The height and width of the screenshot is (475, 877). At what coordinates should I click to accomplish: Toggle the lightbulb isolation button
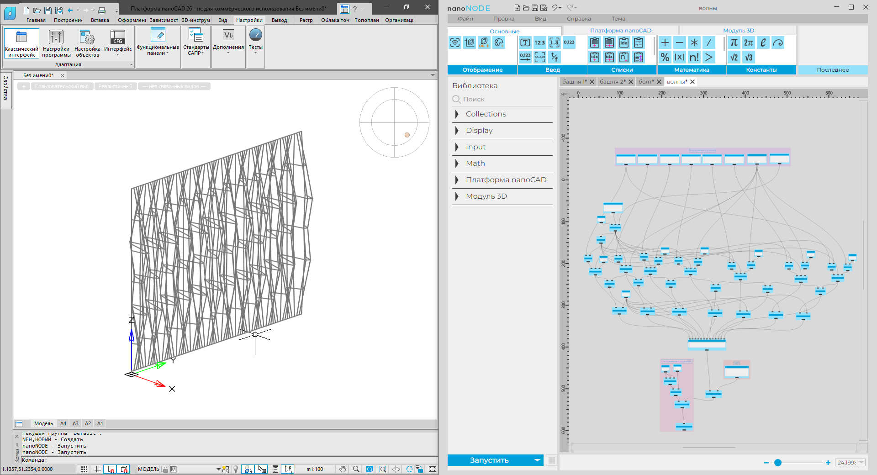click(236, 469)
